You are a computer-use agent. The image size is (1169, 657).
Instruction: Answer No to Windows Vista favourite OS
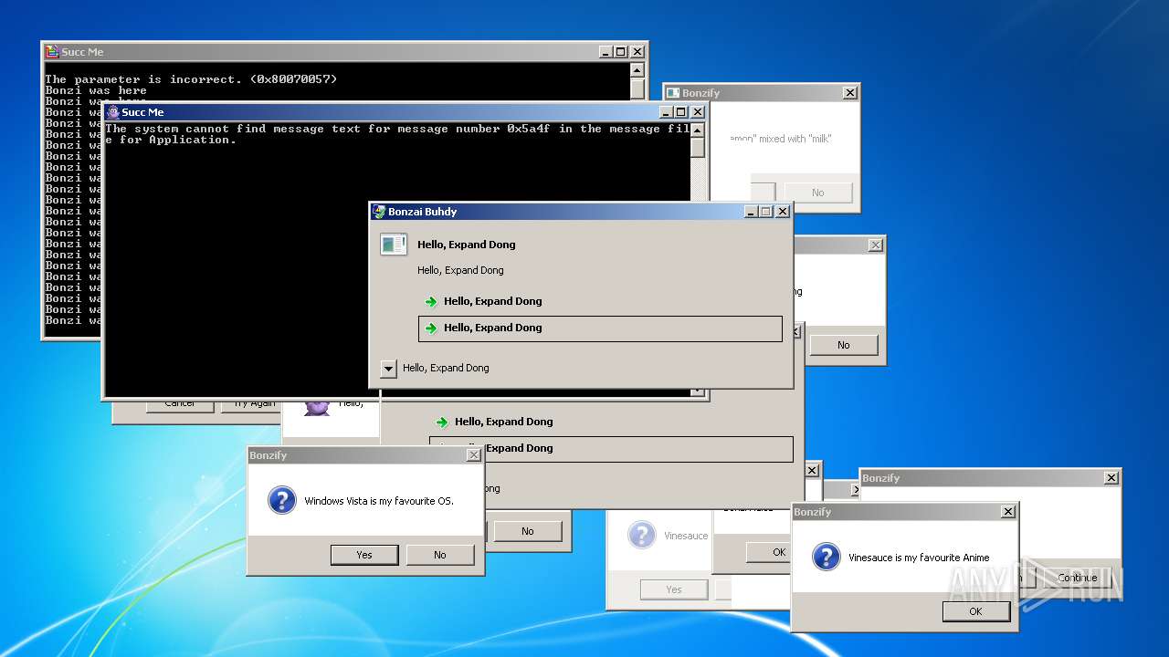point(440,555)
